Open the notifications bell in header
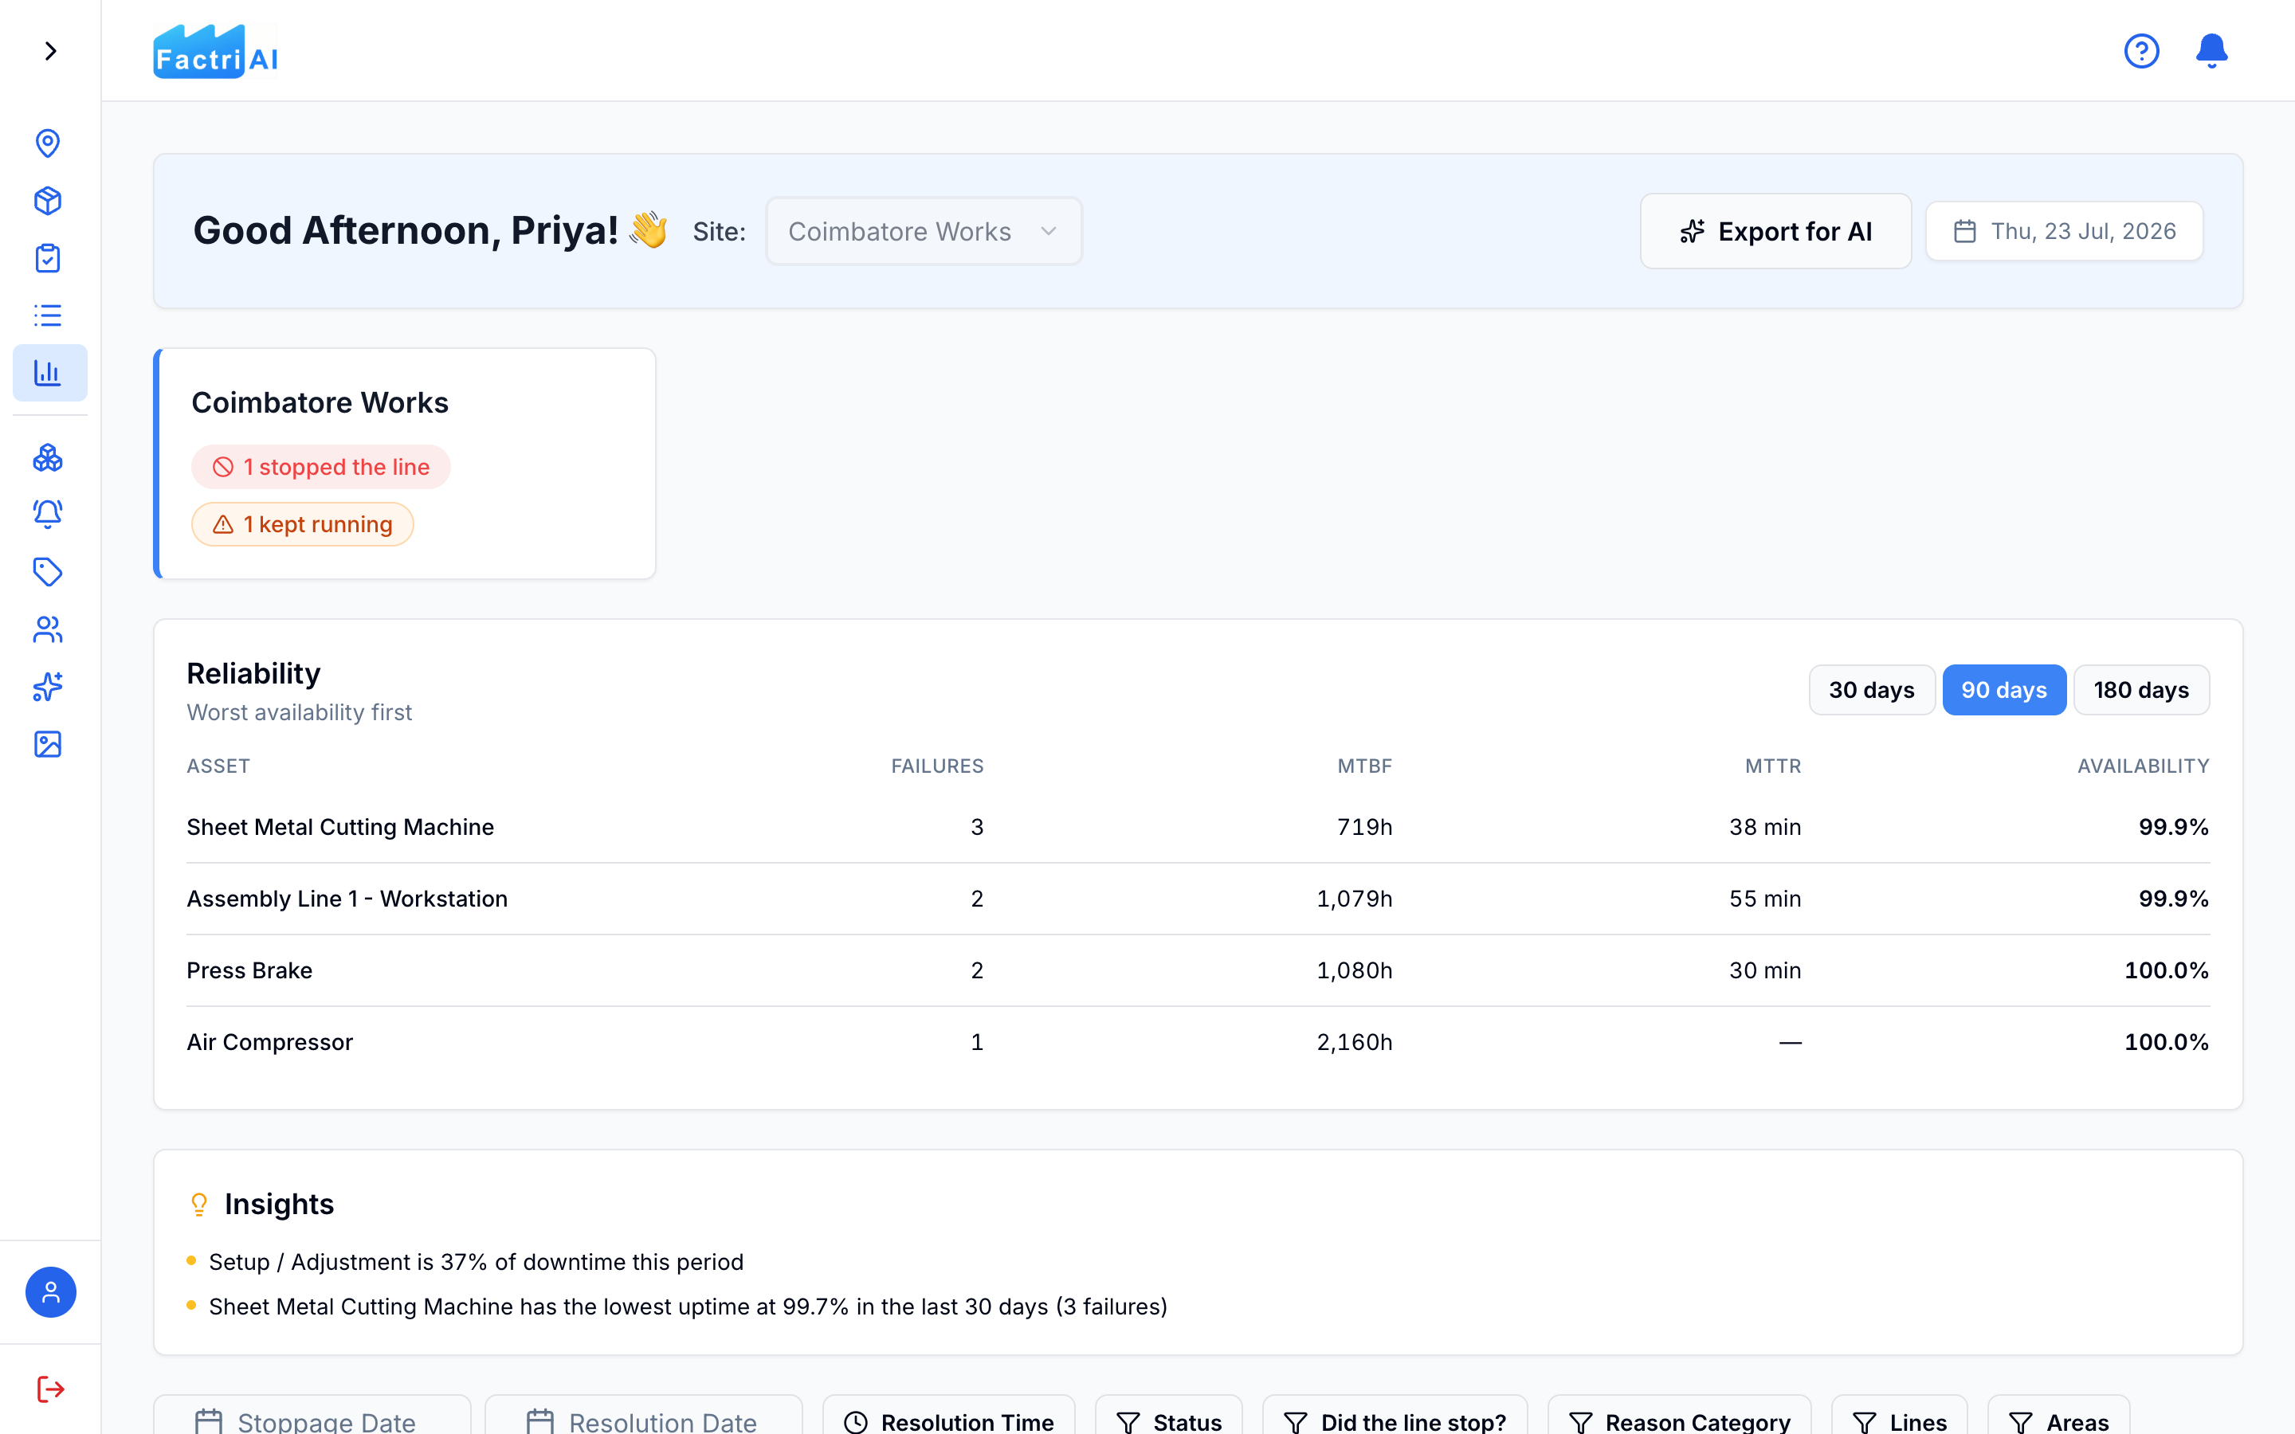This screenshot has width=2295, height=1434. click(x=2211, y=50)
